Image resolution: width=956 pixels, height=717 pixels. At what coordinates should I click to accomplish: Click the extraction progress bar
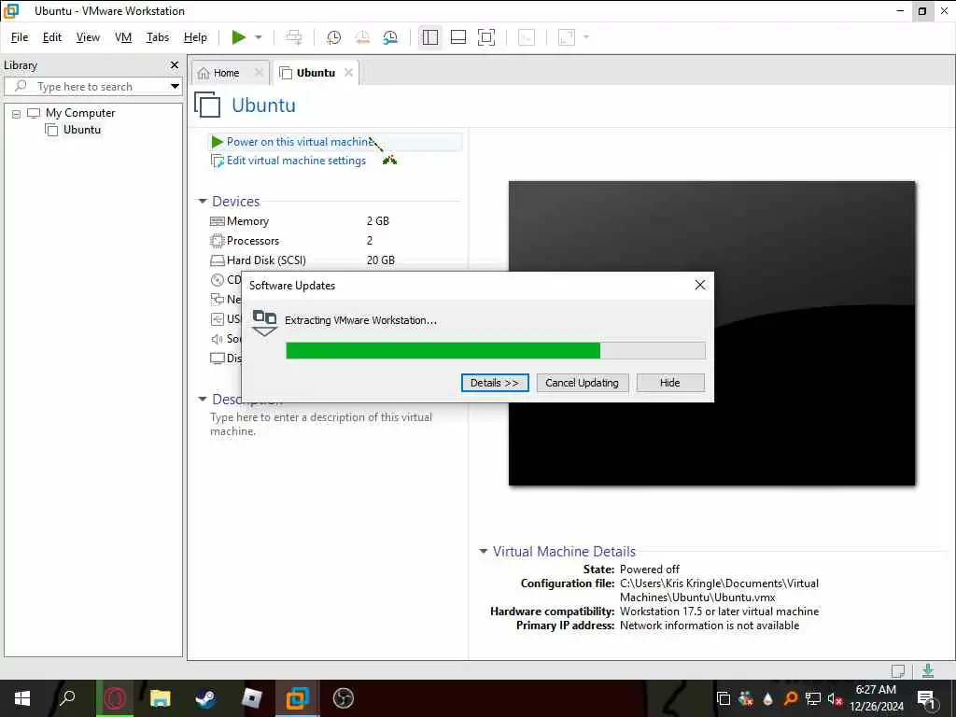pyautogui.click(x=495, y=351)
